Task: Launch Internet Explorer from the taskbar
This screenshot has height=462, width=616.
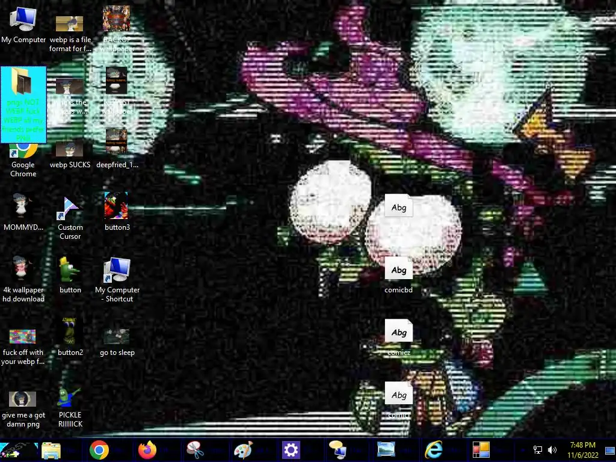Action: click(433, 450)
